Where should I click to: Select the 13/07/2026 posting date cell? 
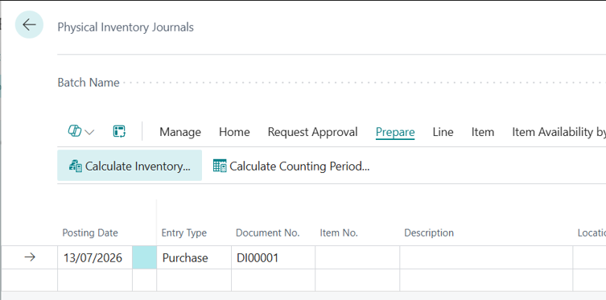pos(95,257)
